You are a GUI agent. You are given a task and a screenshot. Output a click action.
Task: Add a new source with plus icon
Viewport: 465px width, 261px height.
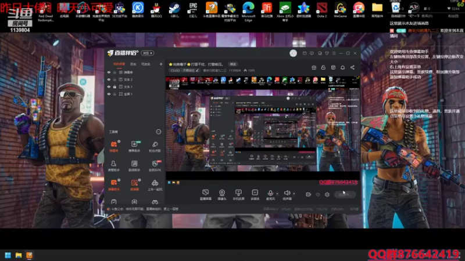(x=161, y=64)
